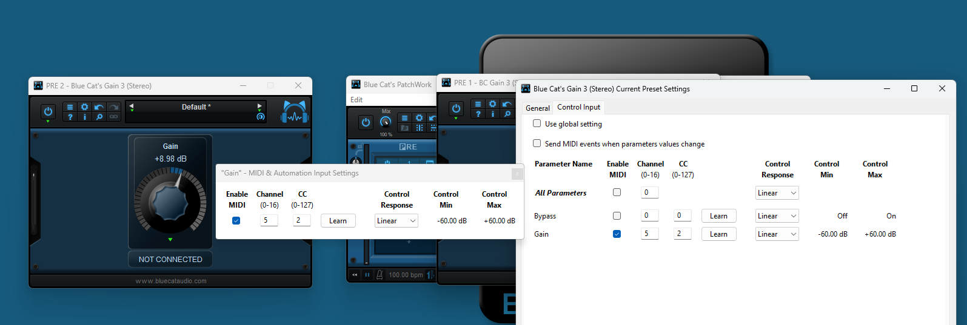Click CC field for Bypass row
The width and height of the screenshot is (967, 325).
(x=683, y=215)
